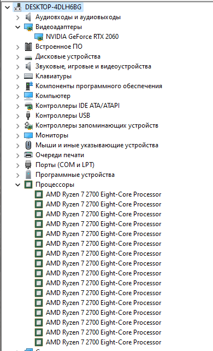The width and height of the screenshot is (213, 351).
Task: Expand the Дисковые устройства node
Action: point(18,57)
